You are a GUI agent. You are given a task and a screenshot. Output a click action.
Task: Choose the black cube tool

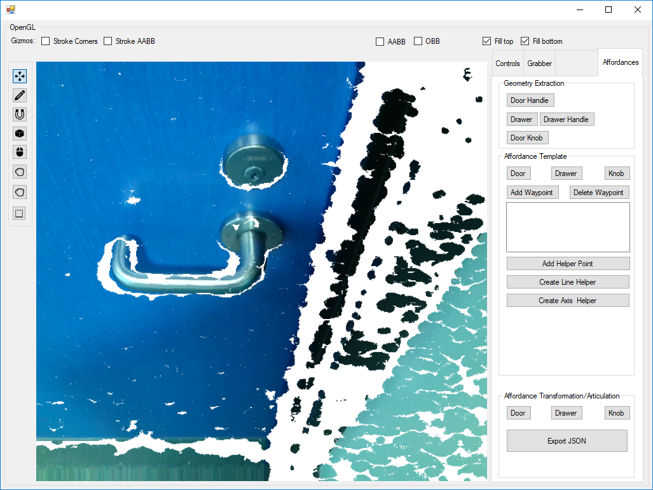(20, 133)
